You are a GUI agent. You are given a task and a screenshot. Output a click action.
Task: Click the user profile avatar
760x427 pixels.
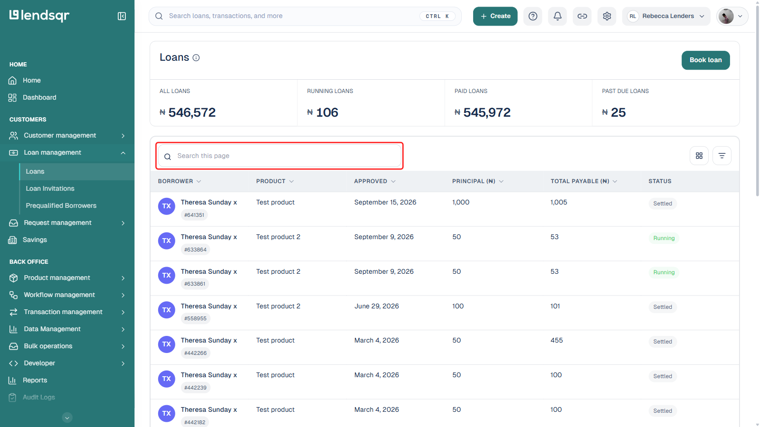pos(726,16)
